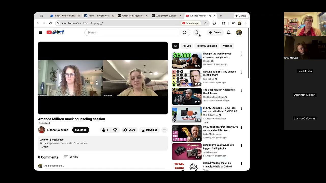View site information icon in address bar
The width and height of the screenshot is (326, 183).
coord(58,23)
